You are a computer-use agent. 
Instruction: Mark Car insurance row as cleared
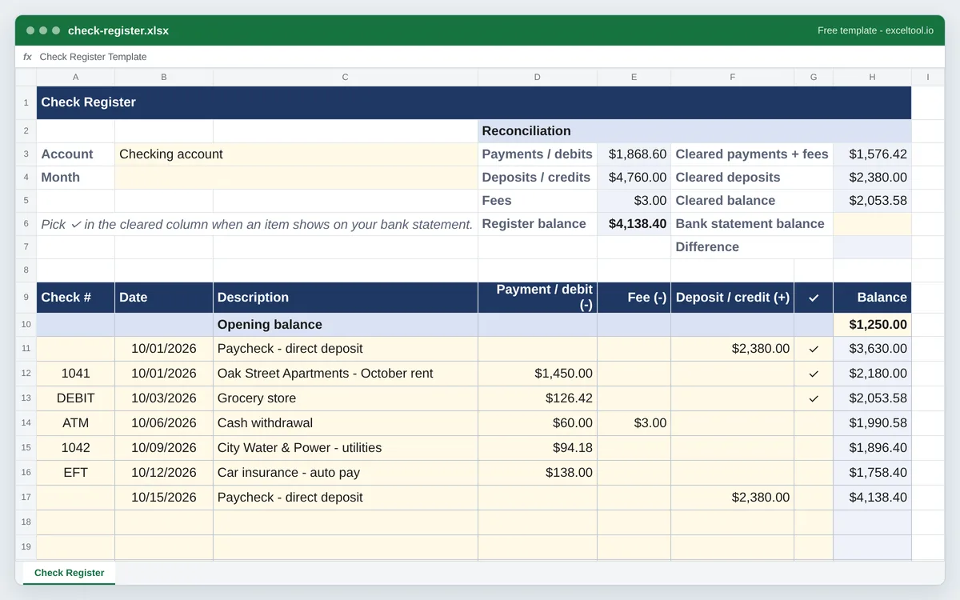[x=814, y=473]
